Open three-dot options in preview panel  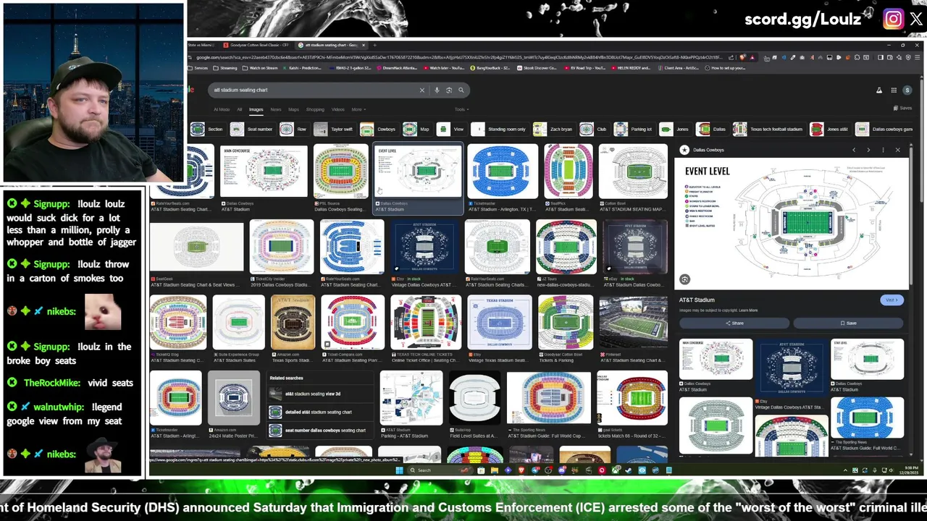883,150
